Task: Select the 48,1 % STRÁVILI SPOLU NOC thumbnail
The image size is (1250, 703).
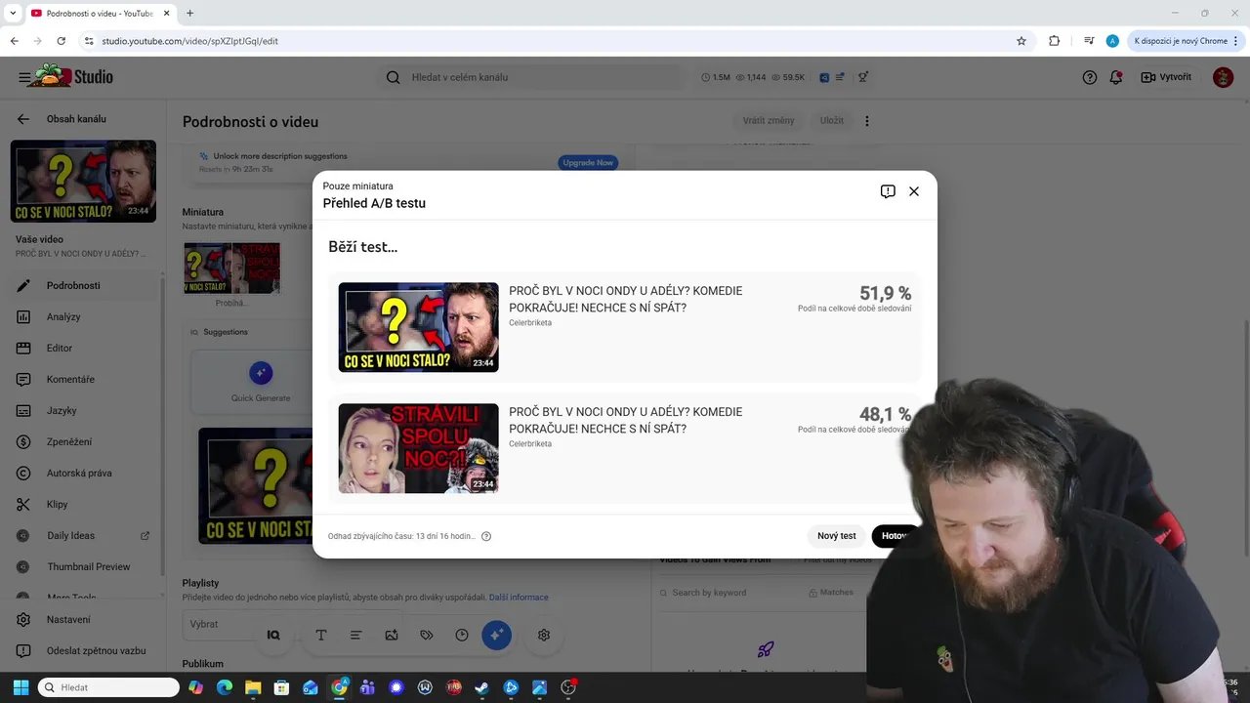Action: click(418, 448)
